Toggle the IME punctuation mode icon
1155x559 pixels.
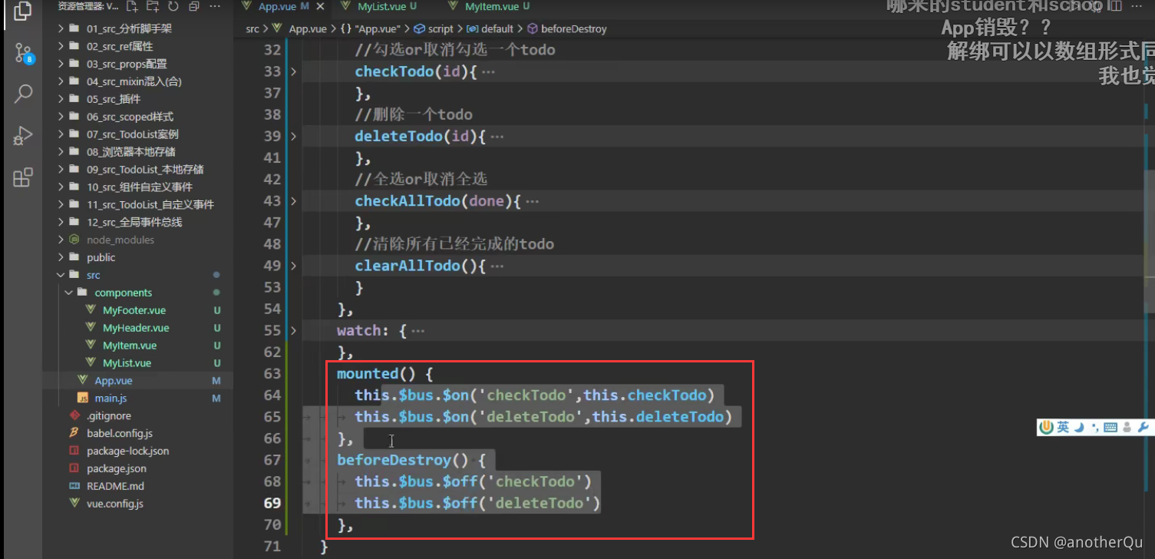click(1094, 428)
